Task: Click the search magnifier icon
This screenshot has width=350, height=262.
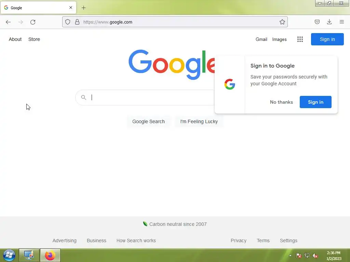Action: click(x=83, y=97)
